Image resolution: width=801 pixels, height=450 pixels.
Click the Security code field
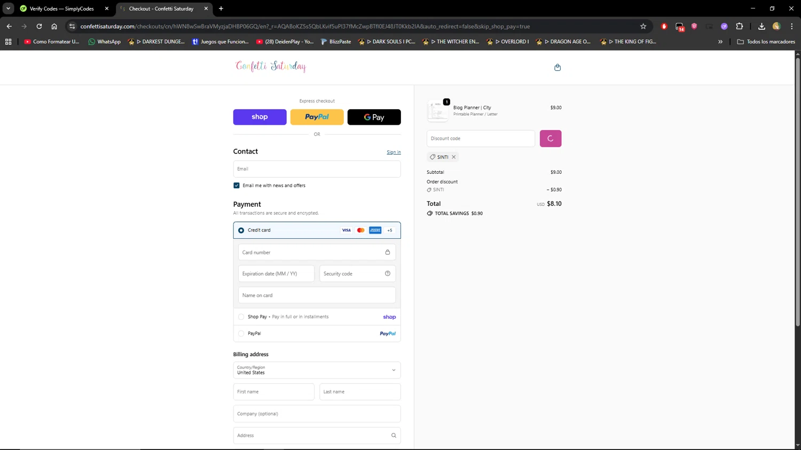[357, 274]
